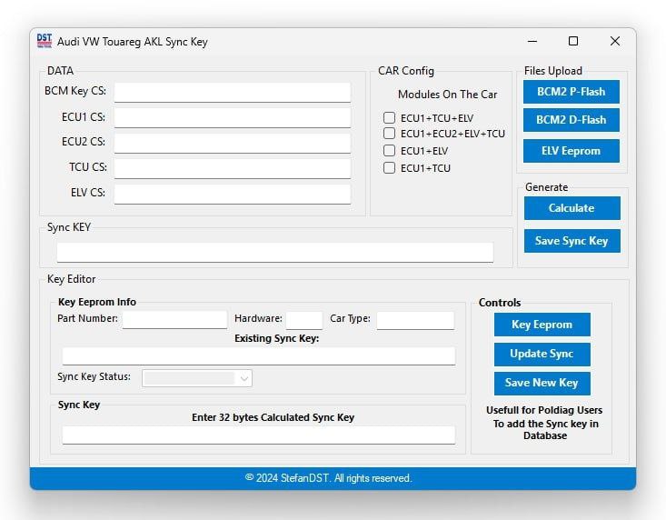Select the ECU1+TCU module checkbox

click(389, 168)
